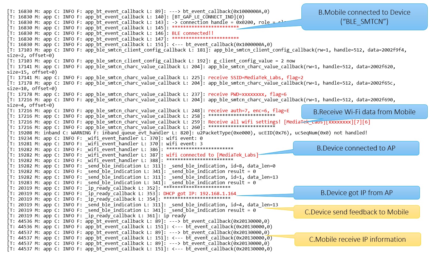Click the "ip ready" log message

pyautogui.click(x=175, y=216)
